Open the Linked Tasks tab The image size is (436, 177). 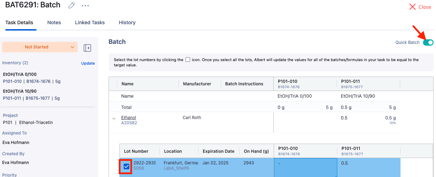(90, 22)
